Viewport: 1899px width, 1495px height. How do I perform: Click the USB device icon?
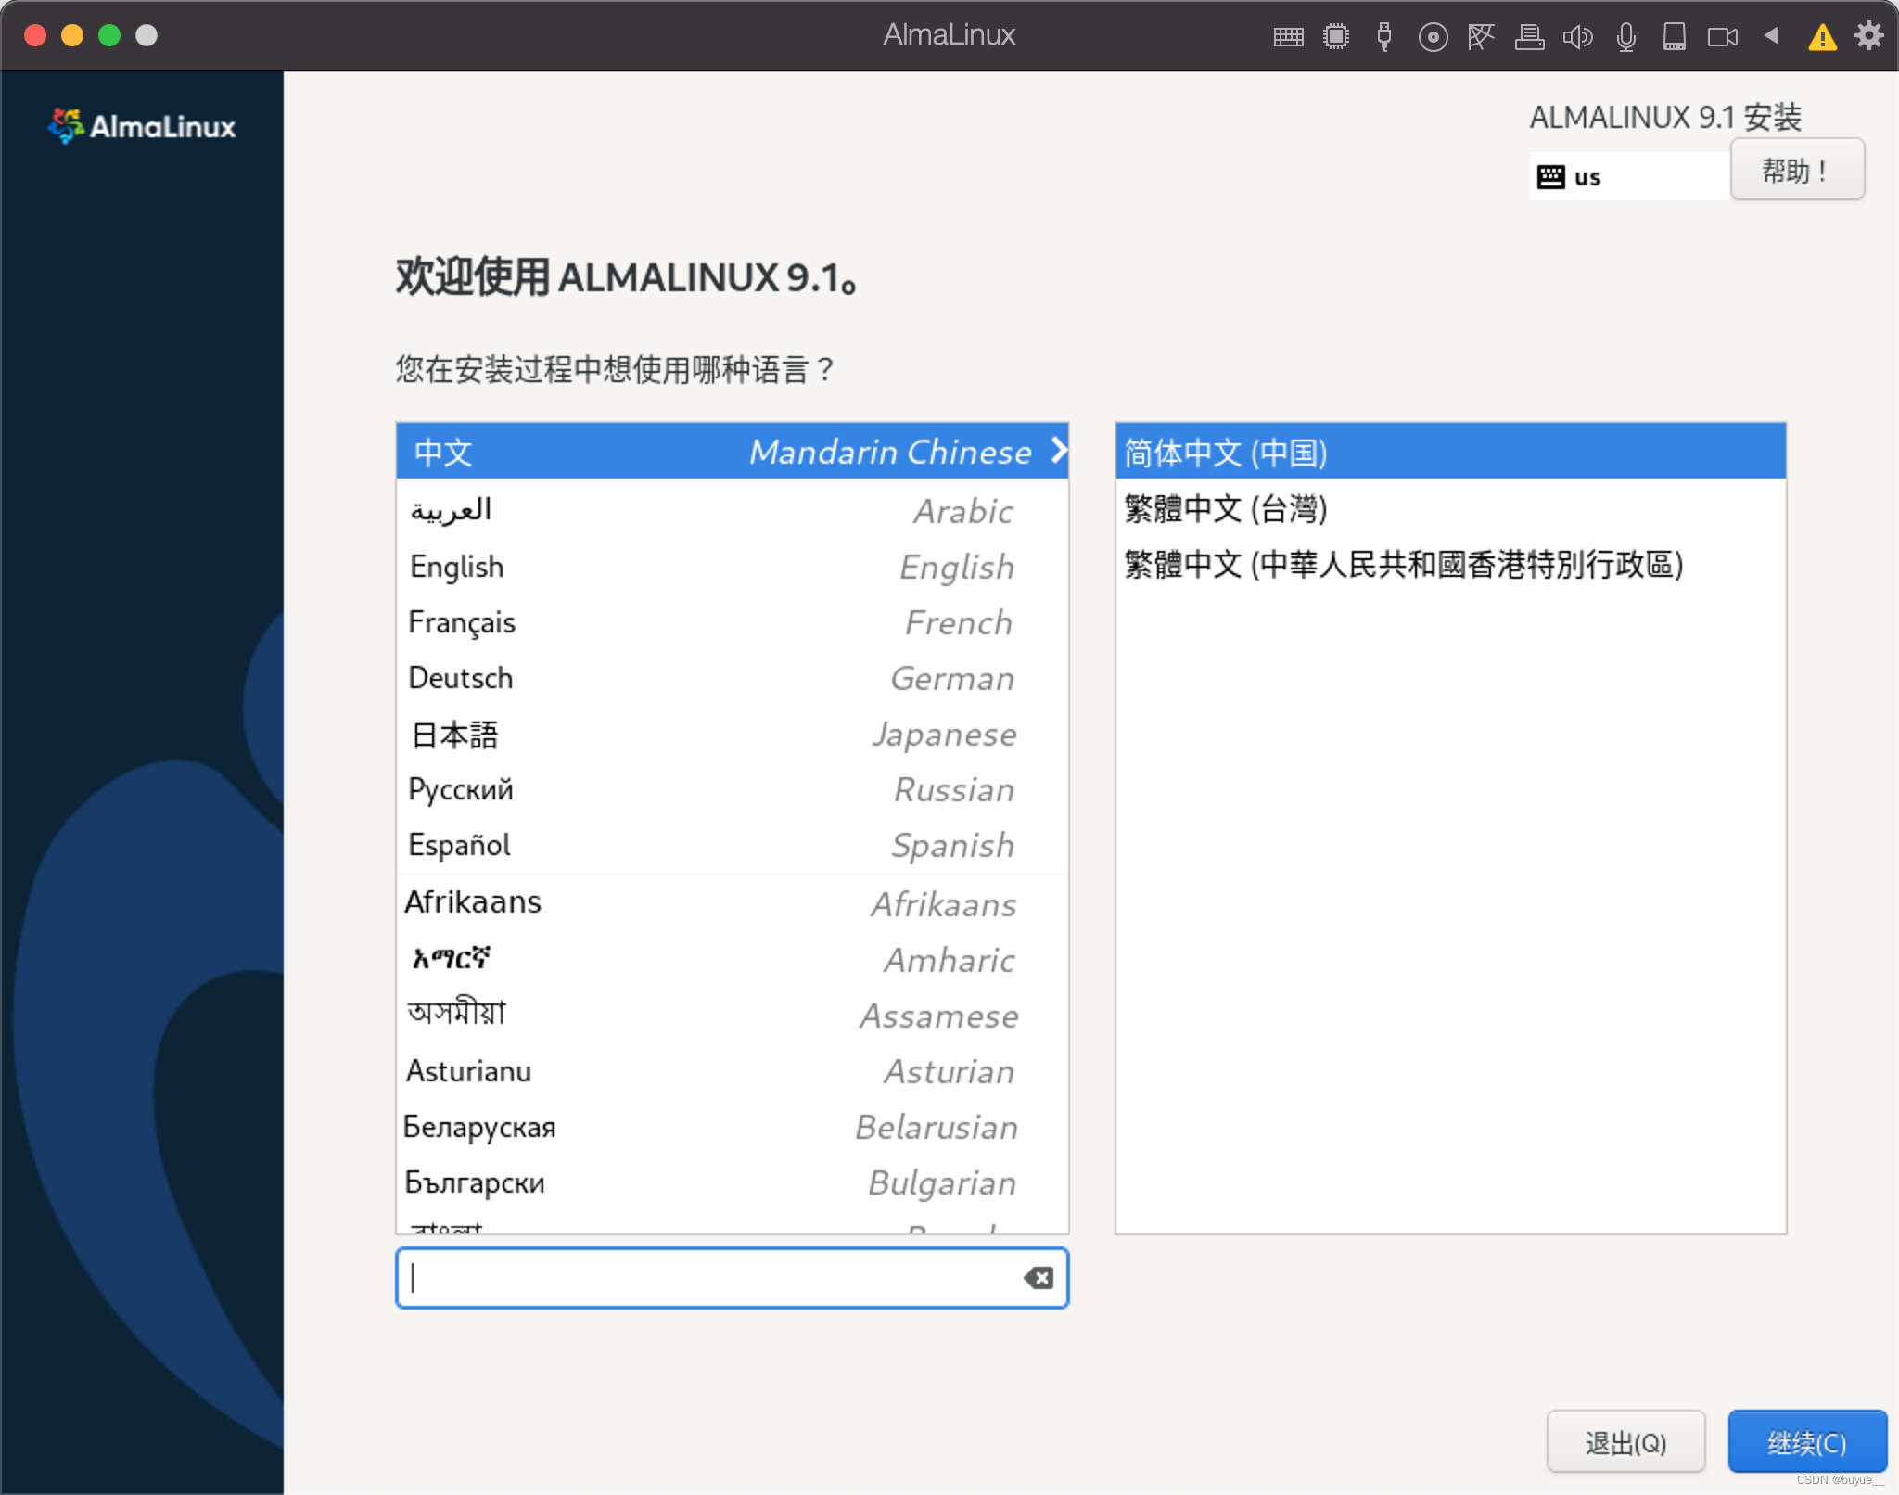1384,37
